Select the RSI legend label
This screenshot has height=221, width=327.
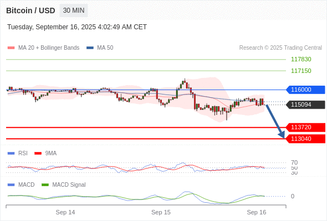pyautogui.click(x=23, y=154)
